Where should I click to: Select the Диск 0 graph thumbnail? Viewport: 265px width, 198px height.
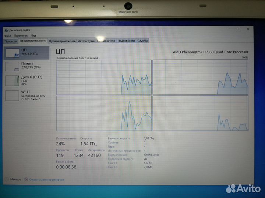[x=12, y=81]
